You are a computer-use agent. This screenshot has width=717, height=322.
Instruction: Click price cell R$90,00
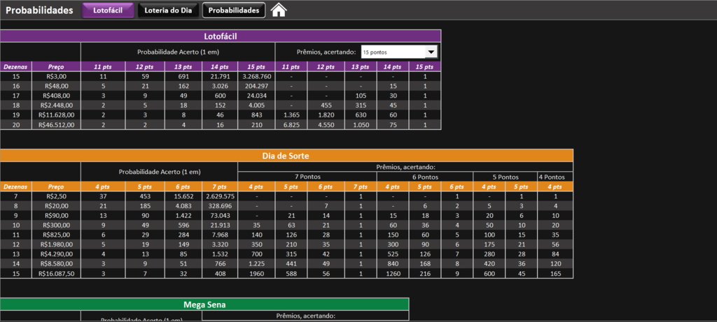(56, 215)
